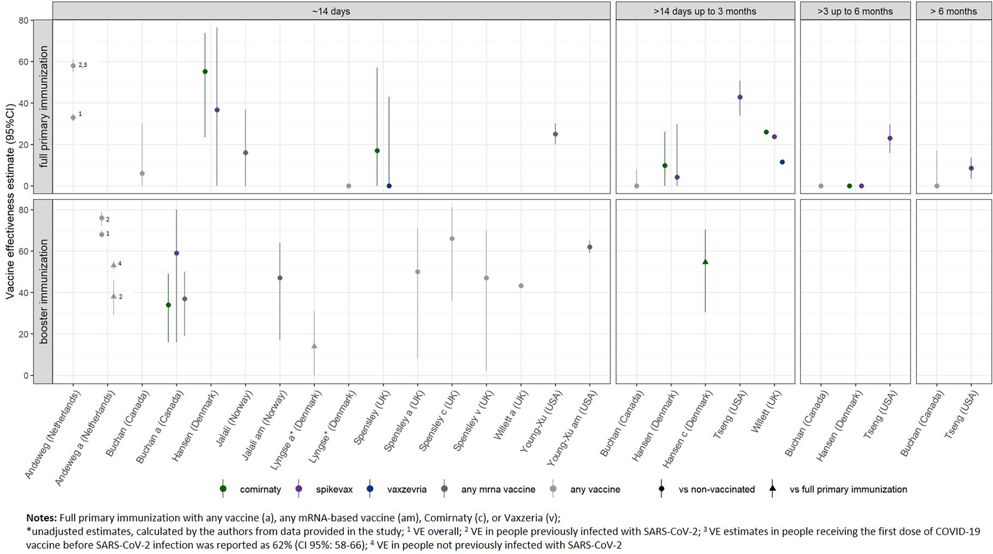Click the 'vs non-vaccinated' legend text
The height and width of the screenshot is (554, 993).
pos(717,489)
